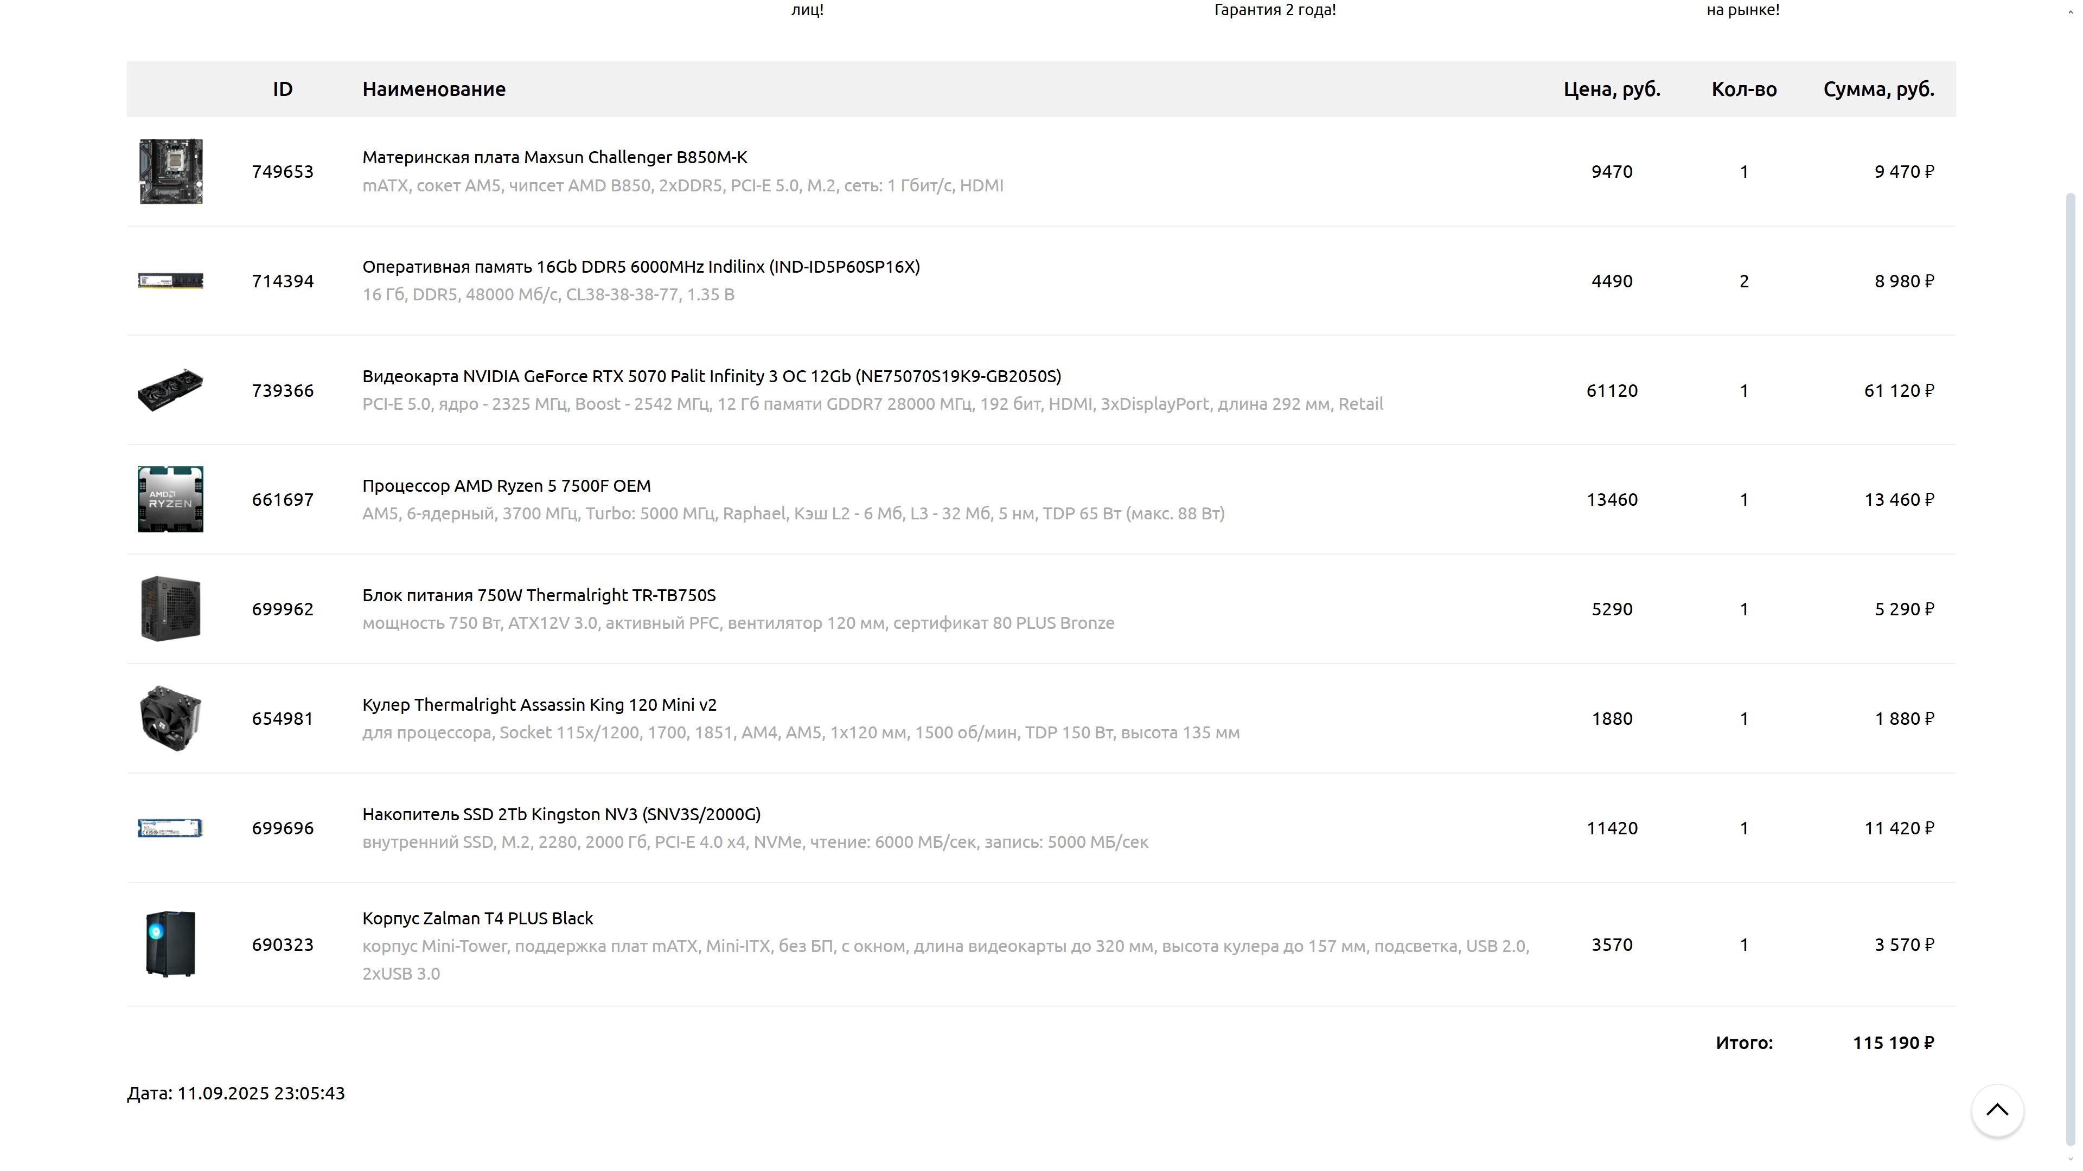Image resolution: width=2083 pixels, height=1171 pixels.
Task: Open the Kingston NV3 SSD thumbnail
Action: [x=171, y=827]
